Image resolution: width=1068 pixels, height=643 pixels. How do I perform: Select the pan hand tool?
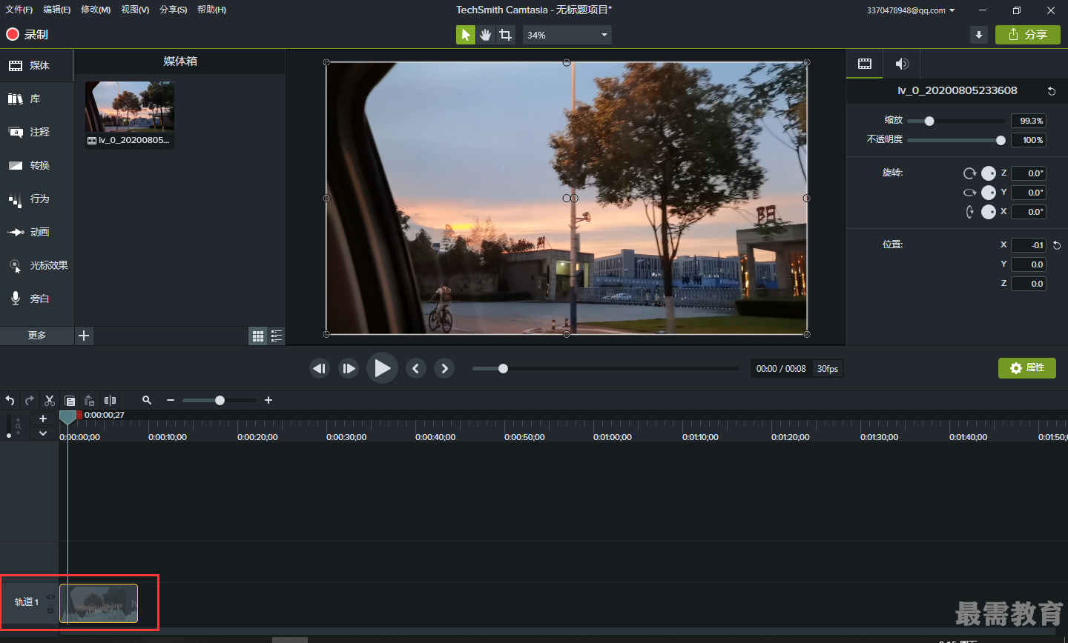pos(486,35)
